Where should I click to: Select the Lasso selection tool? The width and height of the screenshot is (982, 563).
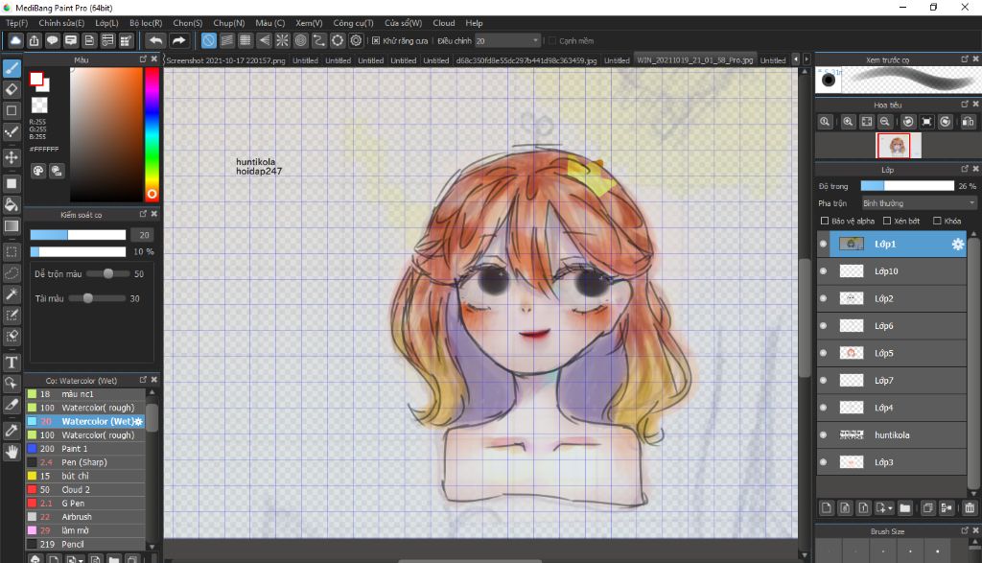point(12,273)
